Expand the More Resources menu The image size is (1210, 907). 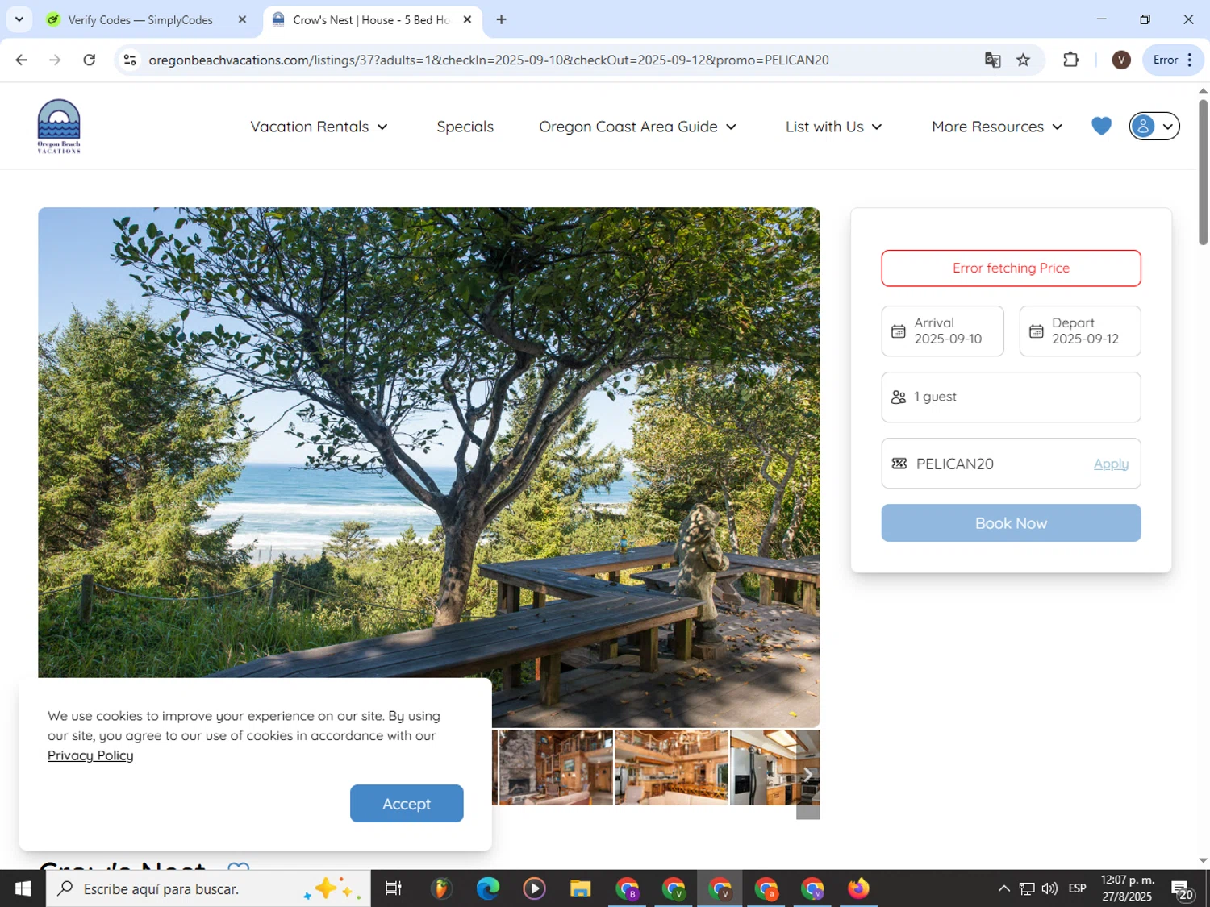997,127
